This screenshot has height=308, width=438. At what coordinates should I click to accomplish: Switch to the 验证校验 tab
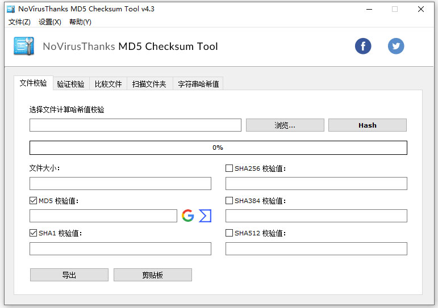click(x=71, y=84)
